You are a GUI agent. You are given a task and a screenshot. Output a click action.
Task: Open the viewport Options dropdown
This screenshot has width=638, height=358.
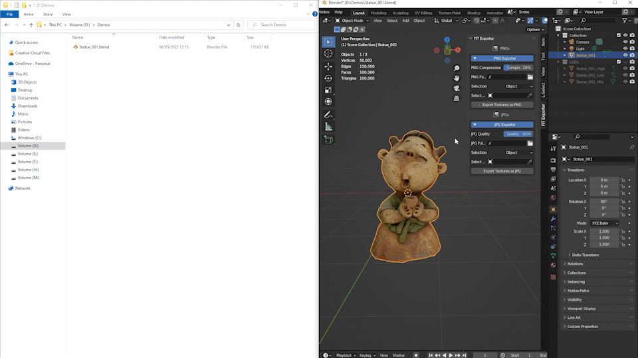[535, 30]
